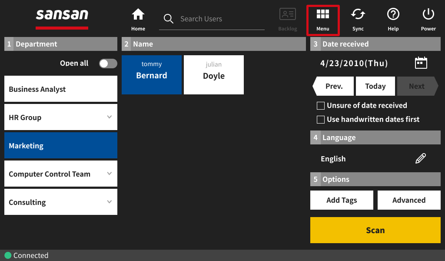Open the Menu grid
Viewport: 445px width, 261px height.
323,20
